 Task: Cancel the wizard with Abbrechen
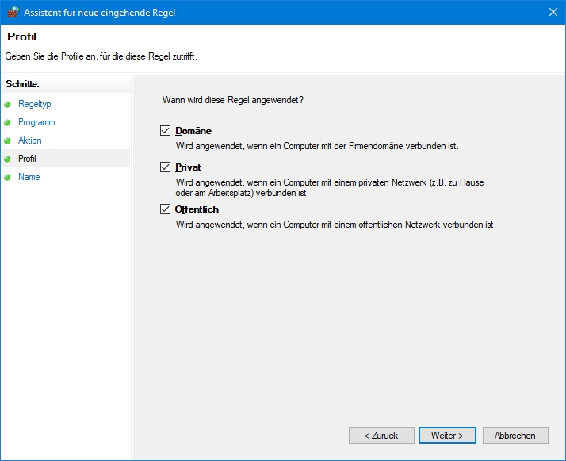pyautogui.click(x=515, y=436)
